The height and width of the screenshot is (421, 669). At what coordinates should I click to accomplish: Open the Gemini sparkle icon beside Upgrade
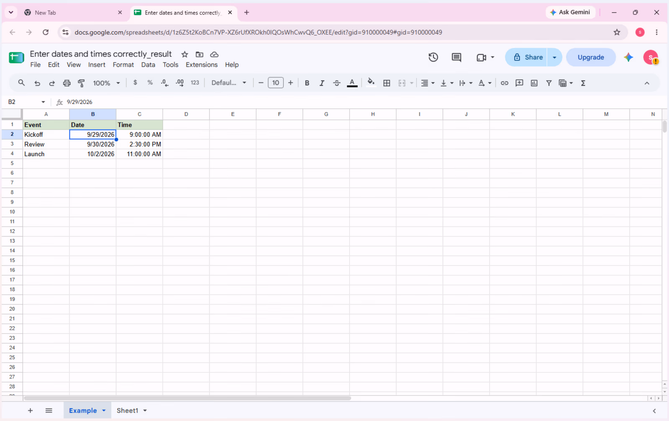point(628,57)
